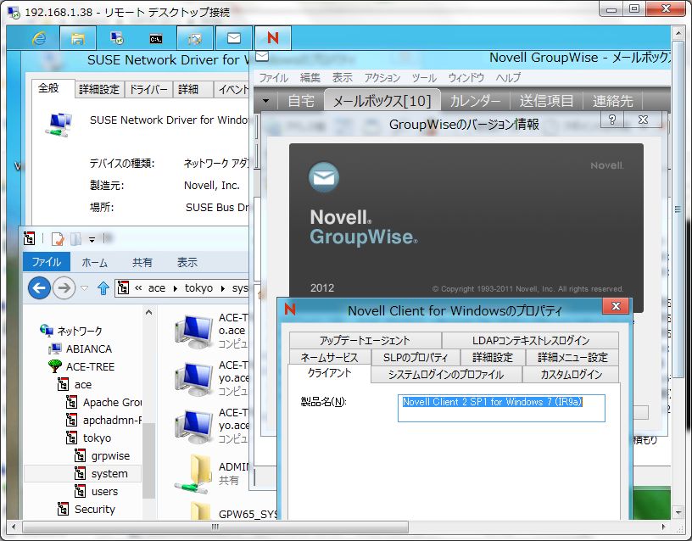This screenshot has height=541, width=692.
Task: Open 詳細メニュー設定 tab
Action: pyautogui.click(x=572, y=357)
